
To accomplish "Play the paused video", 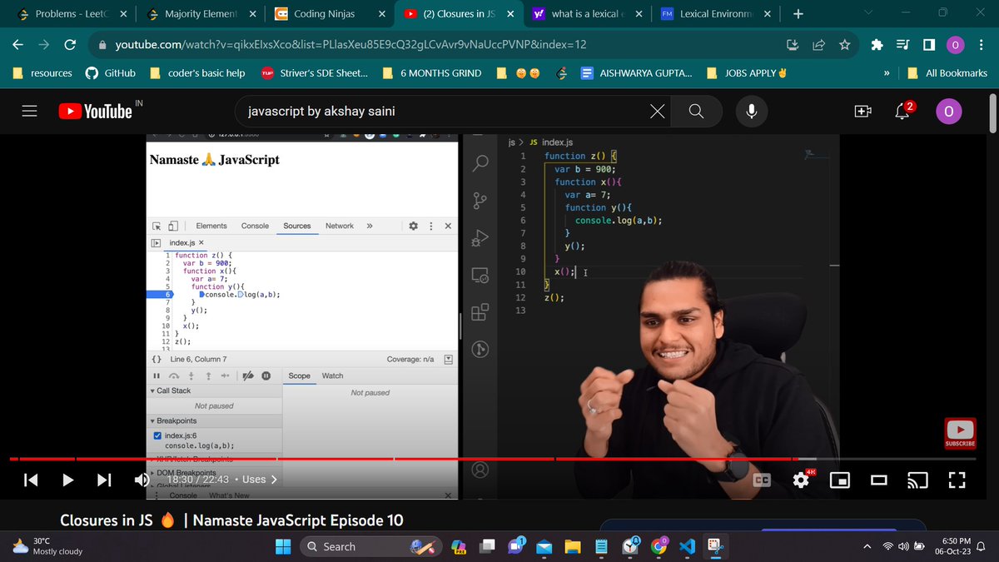I will (x=68, y=480).
